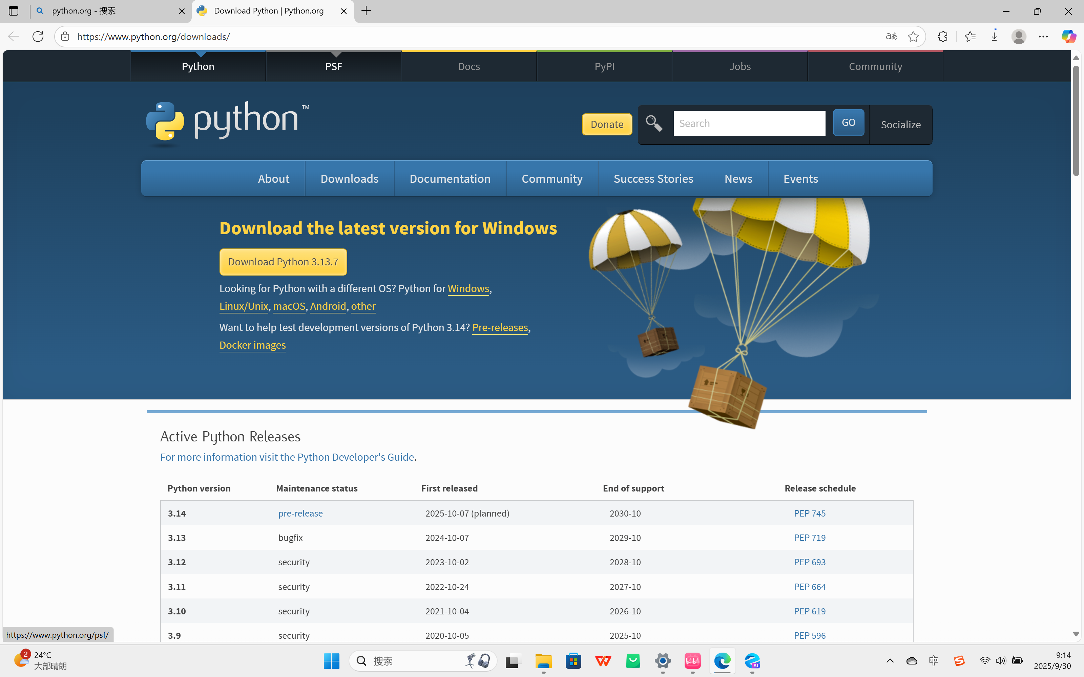Screen dimensions: 1084x677
Task: Click into the site Search field
Action: (x=749, y=123)
